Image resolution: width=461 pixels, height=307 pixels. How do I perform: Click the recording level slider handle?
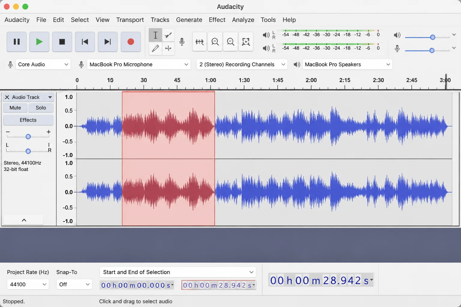click(x=432, y=50)
